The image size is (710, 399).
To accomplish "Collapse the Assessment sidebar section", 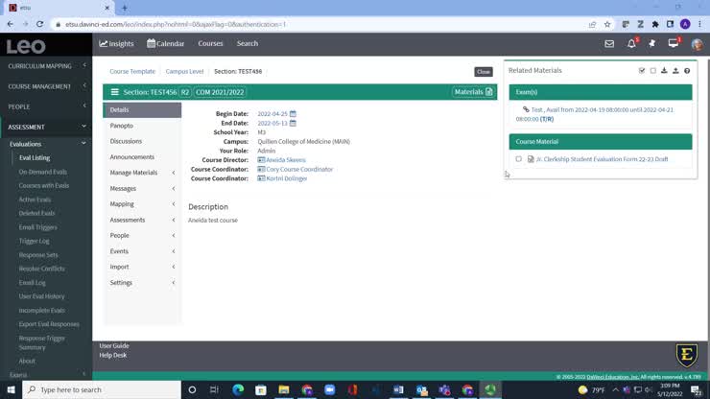I will (46, 128).
